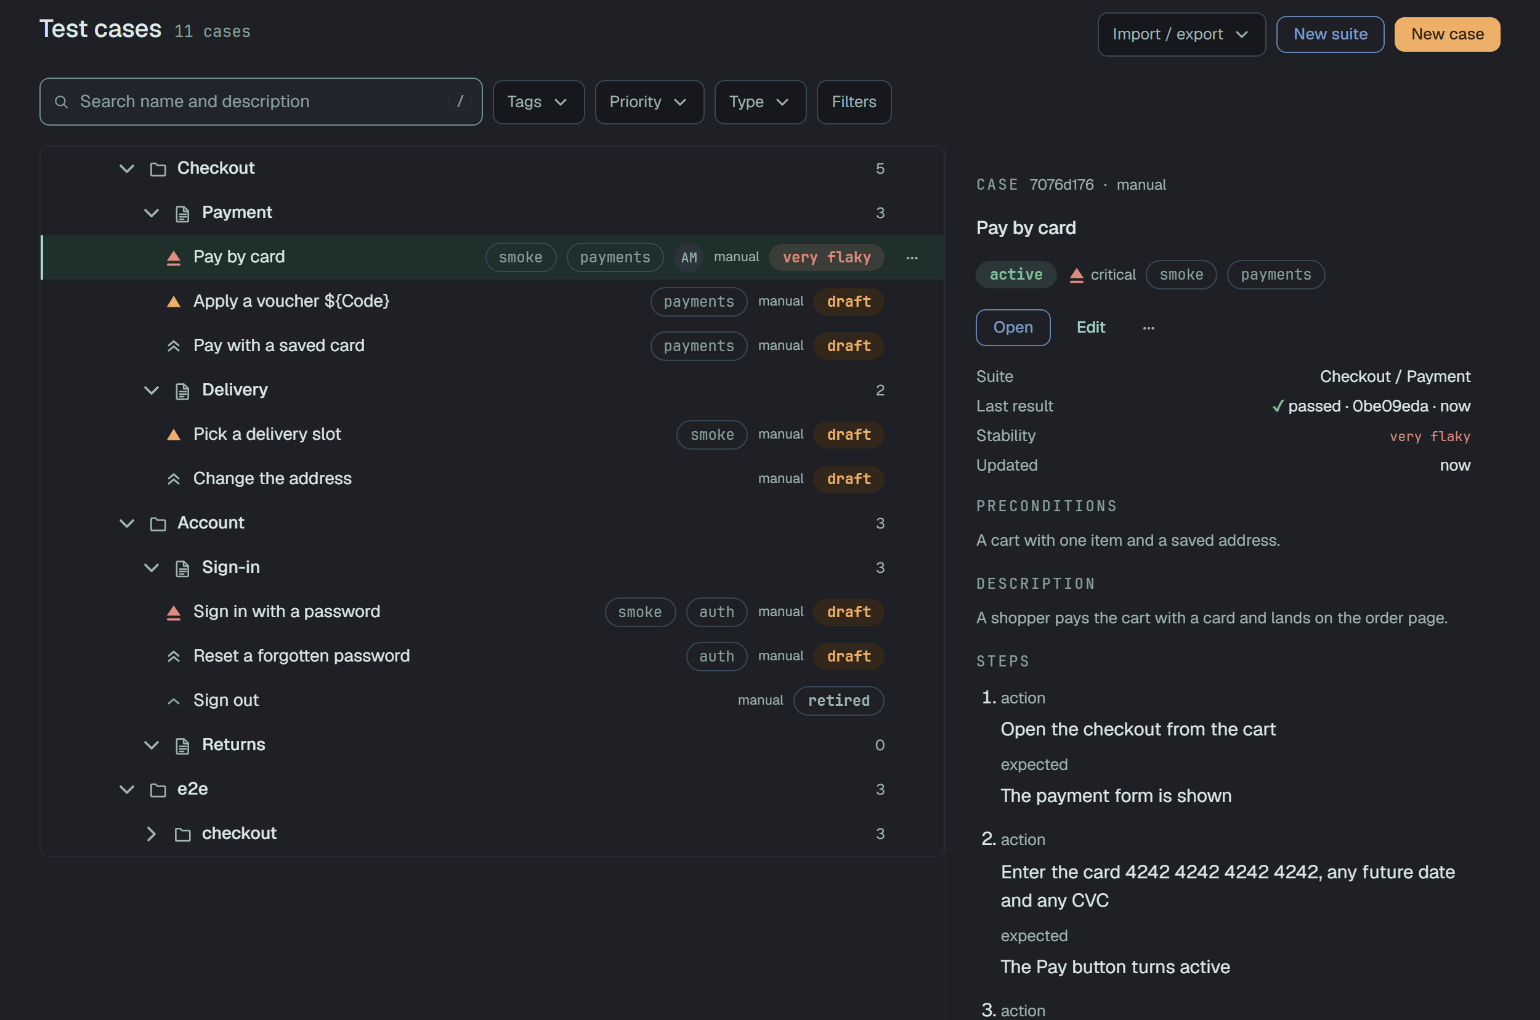Click the critical priority icon on Pay by card row

coord(174,257)
